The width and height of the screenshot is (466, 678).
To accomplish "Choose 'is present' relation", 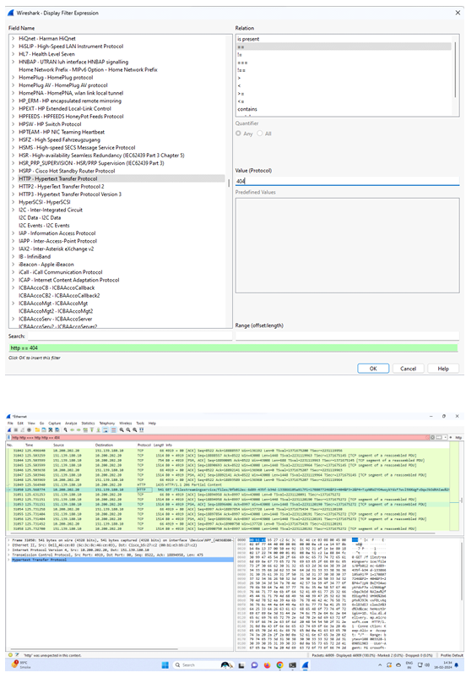I will [x=344, y=39].
